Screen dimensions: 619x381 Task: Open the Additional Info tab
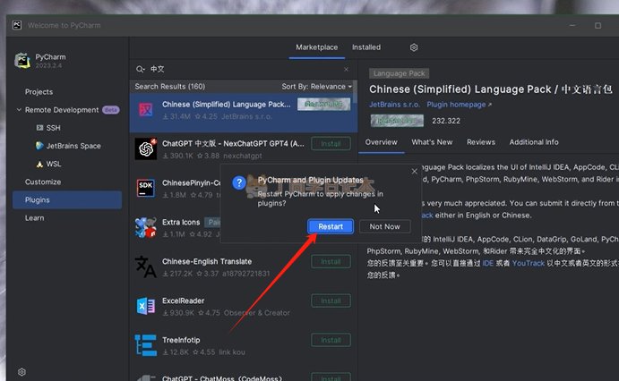pyautogui.click(x=534, y=142)
